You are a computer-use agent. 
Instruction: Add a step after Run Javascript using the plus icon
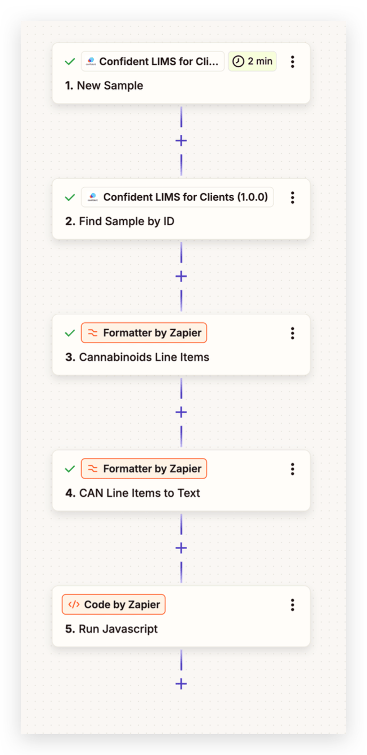click(x=181, y=684)
